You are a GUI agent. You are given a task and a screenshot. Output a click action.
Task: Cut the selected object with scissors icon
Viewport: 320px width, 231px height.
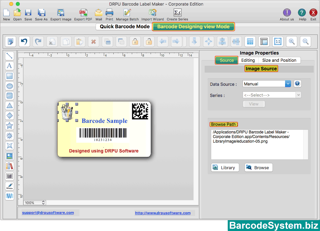(52, 42)
